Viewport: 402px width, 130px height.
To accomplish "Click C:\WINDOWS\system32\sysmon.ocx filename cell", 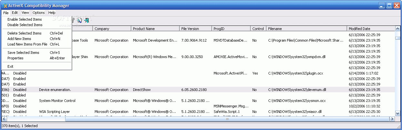I will coord(297,101).
